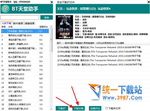Click the BT天堂助手 film reel logo icon
Screen dimensions: 150x111
click(x=5, y=9)
